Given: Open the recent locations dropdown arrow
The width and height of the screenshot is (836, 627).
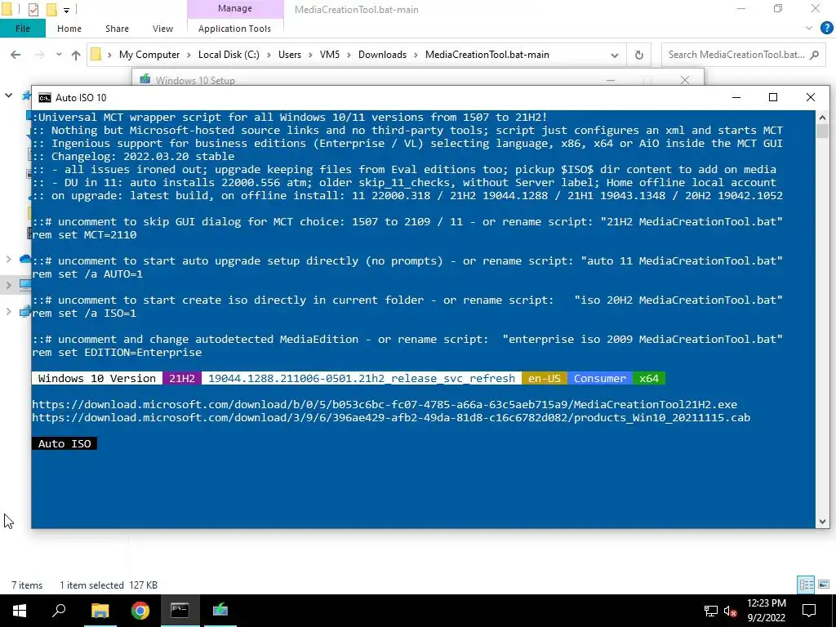Looking at the screenshot, I should point(59,55).
